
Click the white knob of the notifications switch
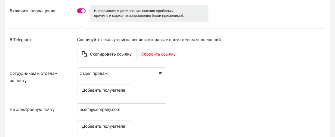pyautogui.click(x=83, y=11)
